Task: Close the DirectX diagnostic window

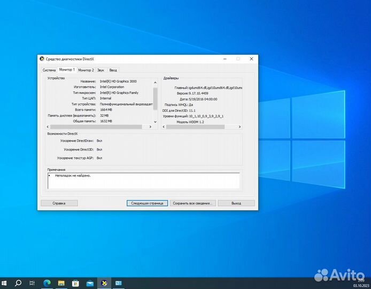Action: [x=251, y=59]
